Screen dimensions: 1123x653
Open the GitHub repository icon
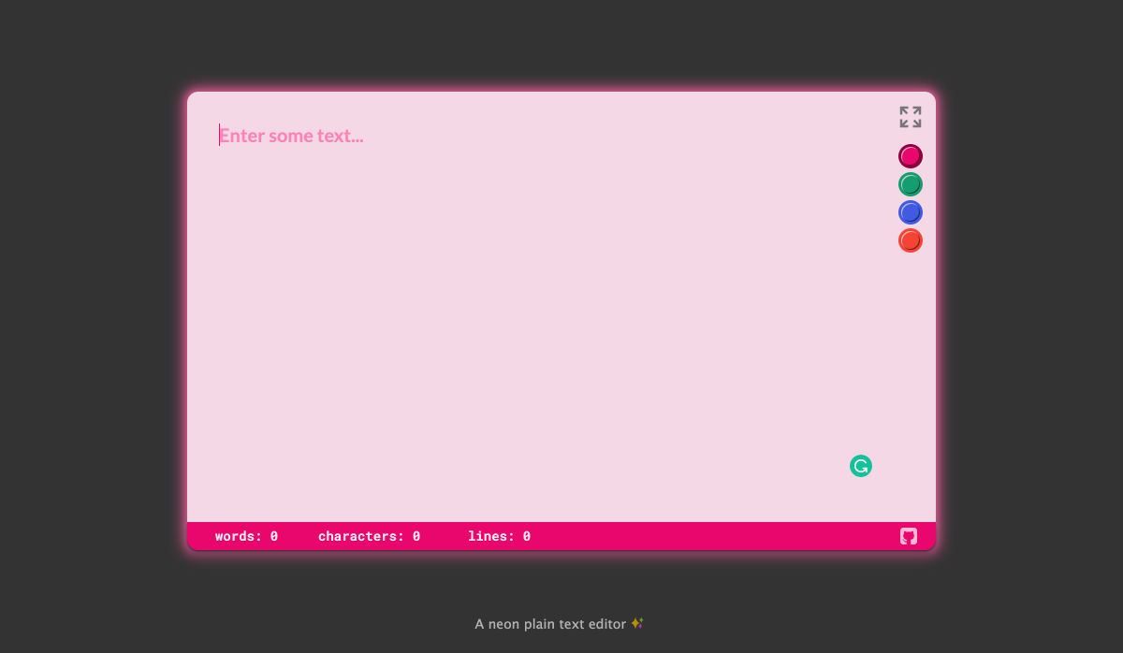pos(908,536)
